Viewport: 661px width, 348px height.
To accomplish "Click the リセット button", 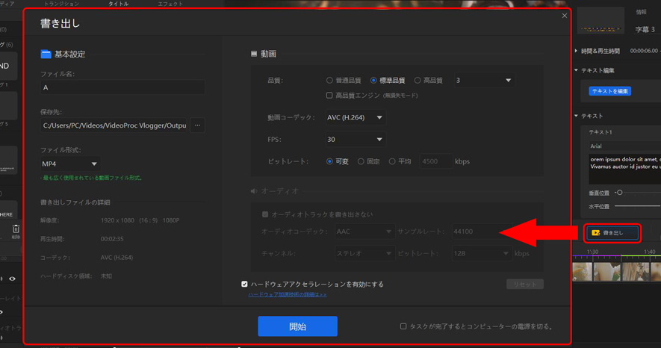I will (x=525, y=285).
